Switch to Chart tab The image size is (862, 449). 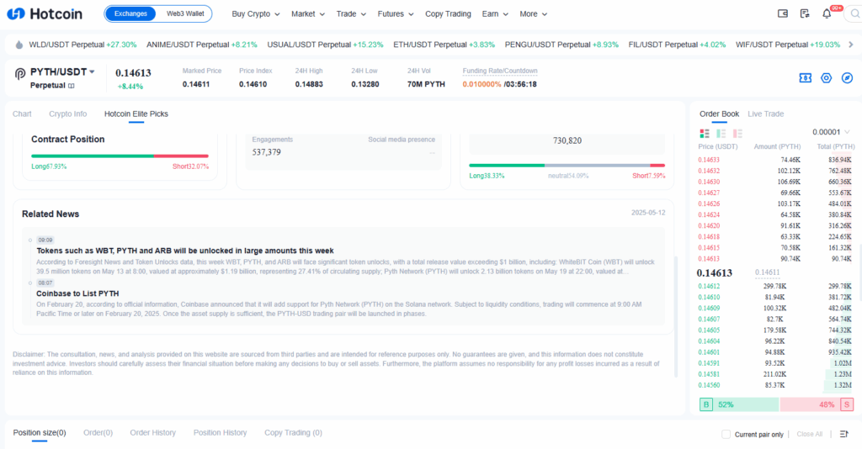click(22, 114)
